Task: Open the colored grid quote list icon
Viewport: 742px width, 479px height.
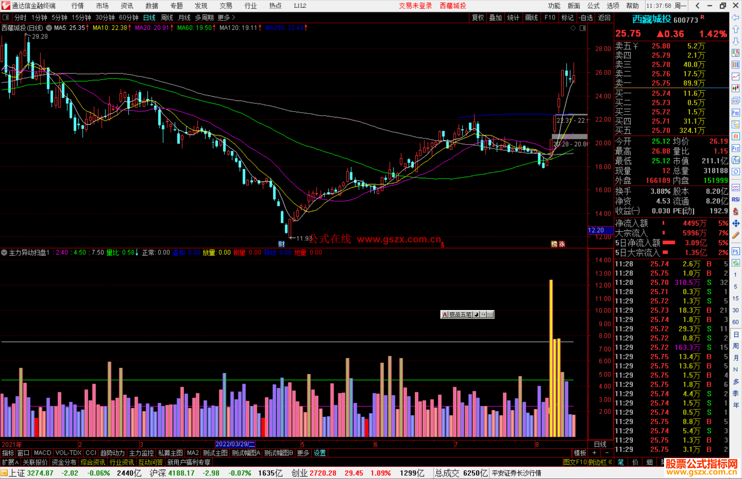Action: [735, 65]
